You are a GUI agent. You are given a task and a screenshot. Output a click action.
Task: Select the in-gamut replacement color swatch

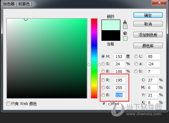[x=125, y=27]
